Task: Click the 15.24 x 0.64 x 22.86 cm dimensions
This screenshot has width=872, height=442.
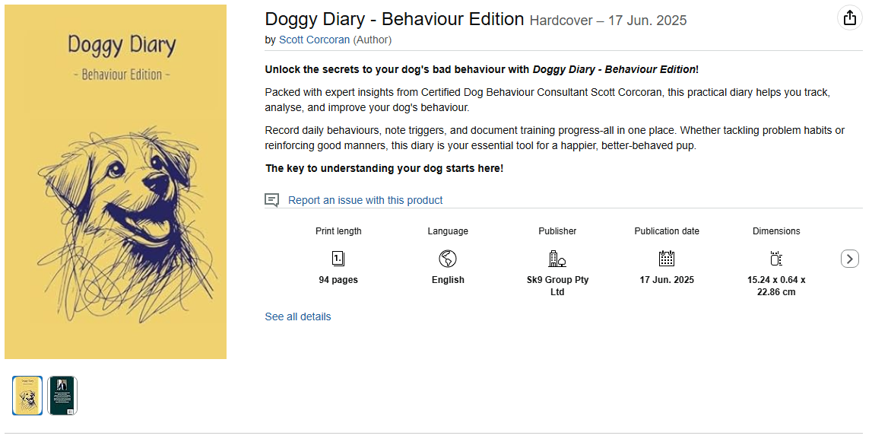Action: tap(776, 285)
